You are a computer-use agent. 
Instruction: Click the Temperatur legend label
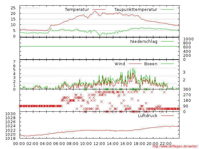coord(77,10)
